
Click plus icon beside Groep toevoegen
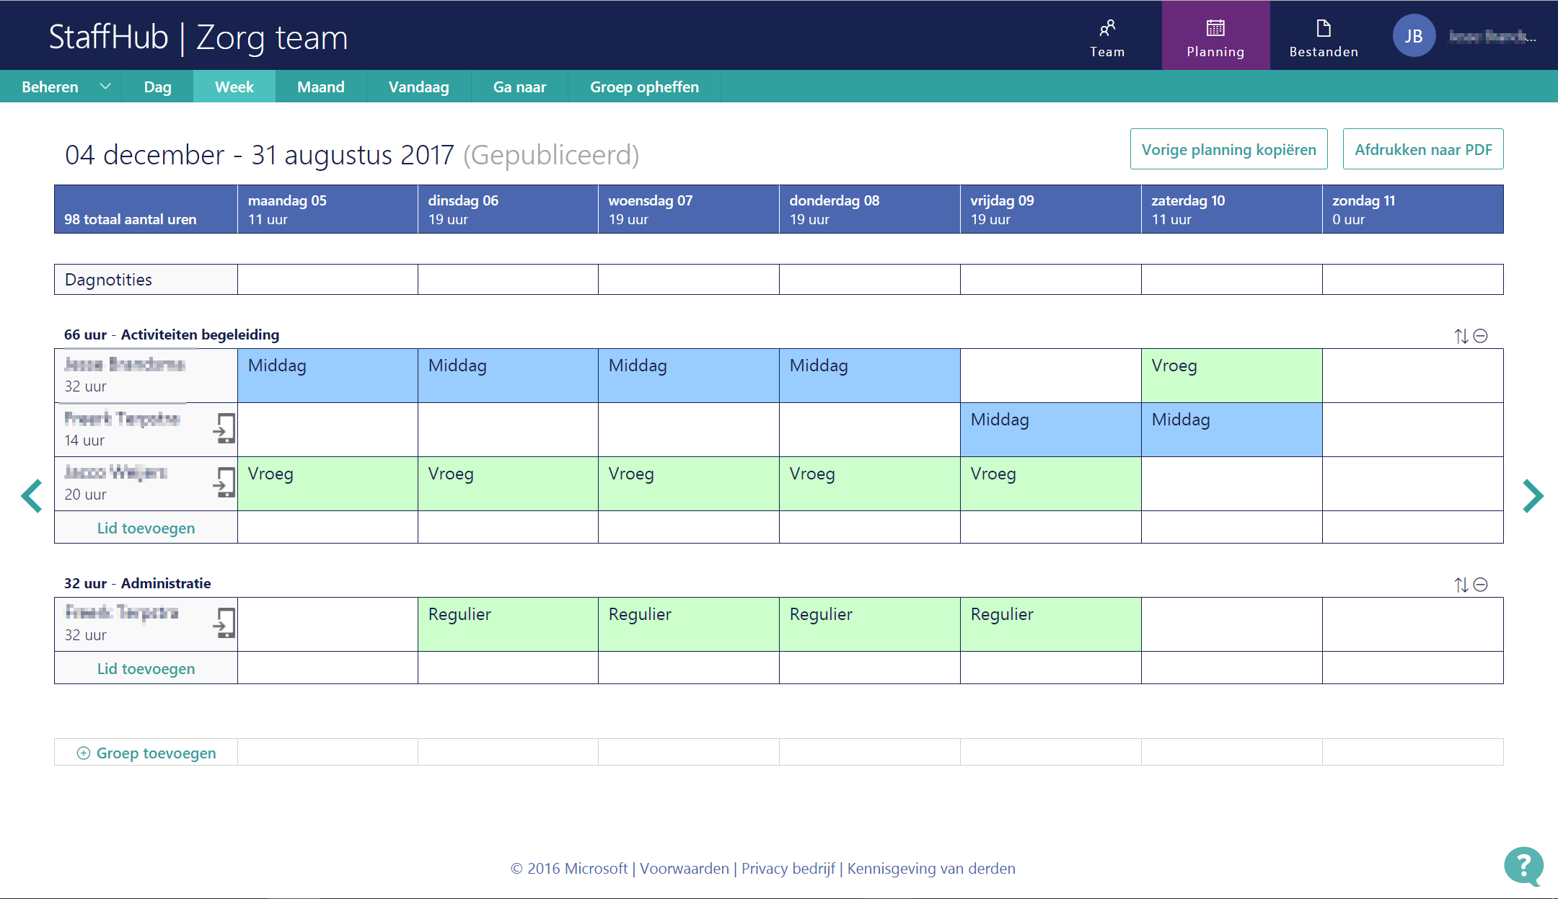click(84, 753)
